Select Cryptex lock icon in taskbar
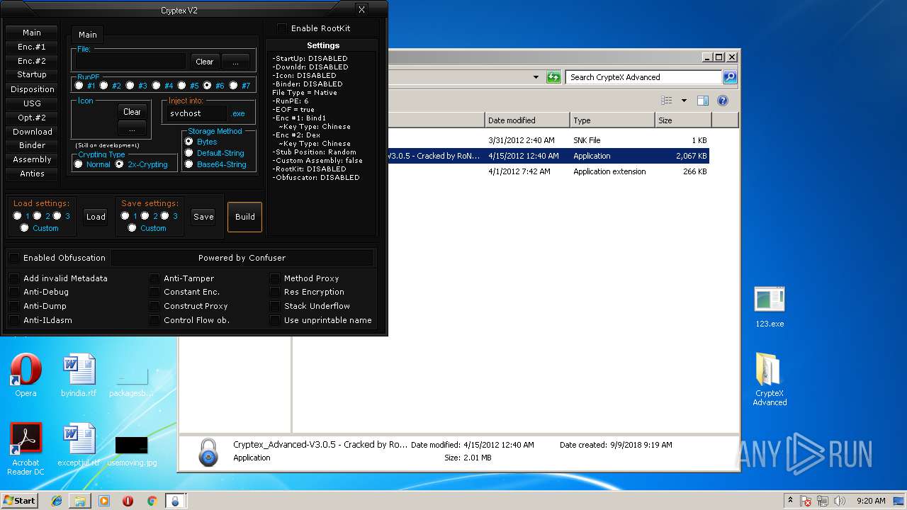This screenshot has width=907, height=510. click(175, 501)
